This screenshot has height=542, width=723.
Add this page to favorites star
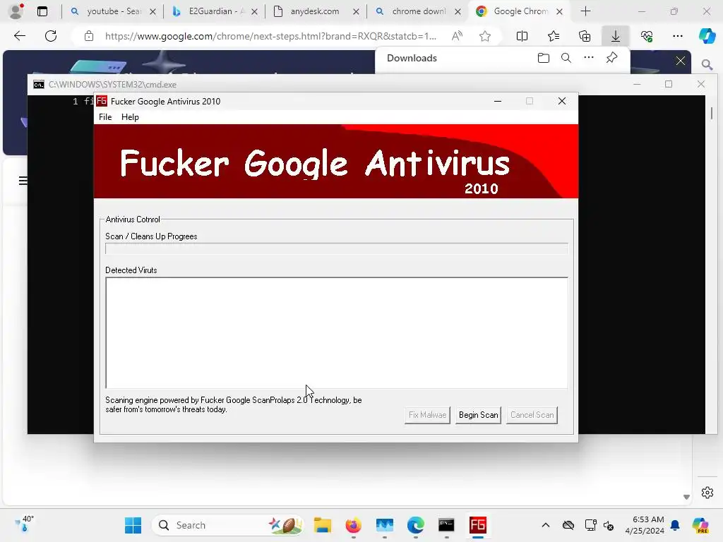point(484,36)
